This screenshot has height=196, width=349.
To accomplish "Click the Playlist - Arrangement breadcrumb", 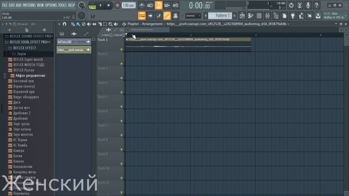I will click(x=145, y=24).
